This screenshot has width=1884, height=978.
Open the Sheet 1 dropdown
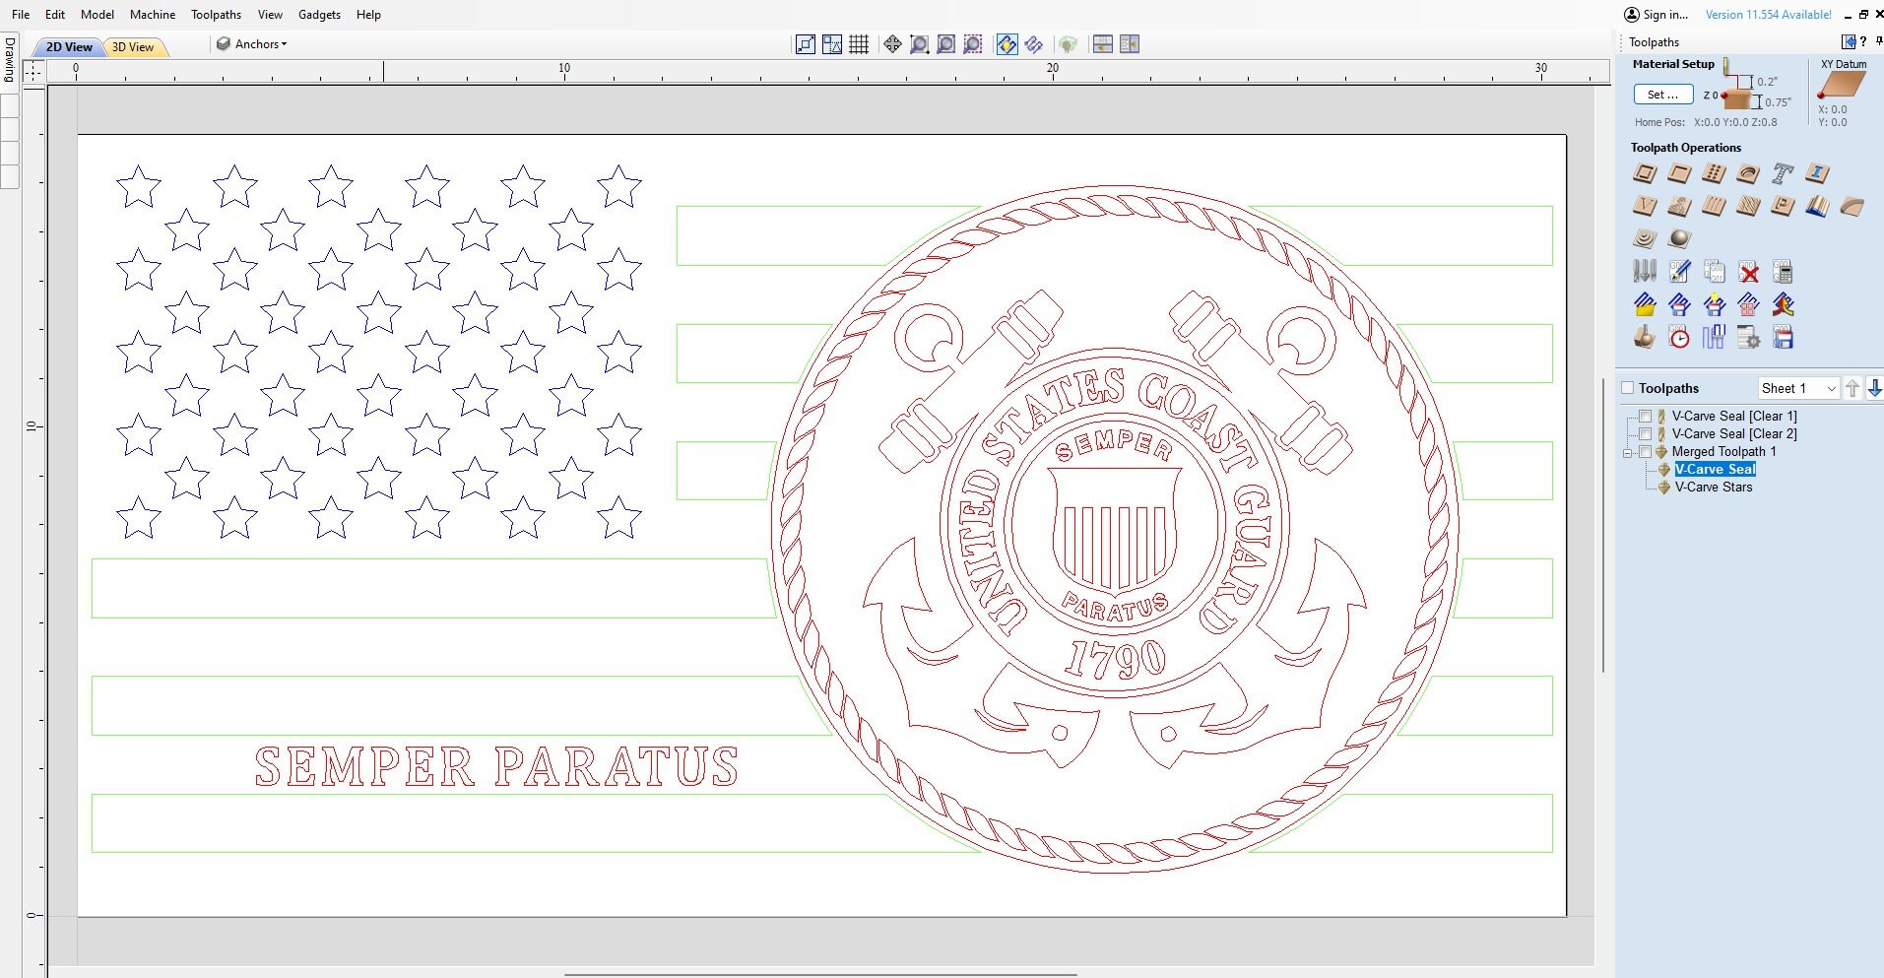[1830, 388]
